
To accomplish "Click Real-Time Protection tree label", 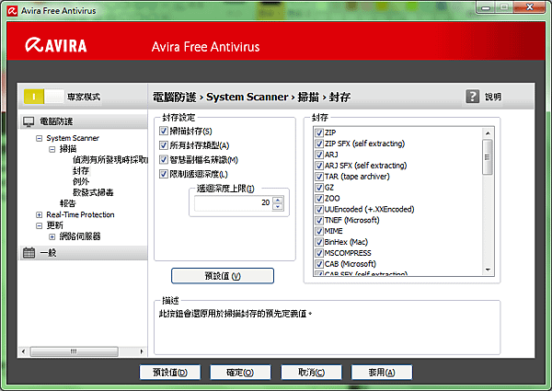I will tap(80, 214).
